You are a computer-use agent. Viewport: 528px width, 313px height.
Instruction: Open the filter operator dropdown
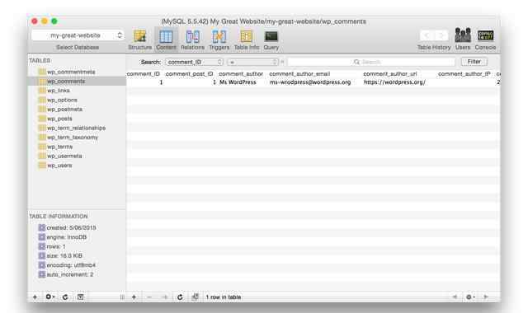pos(252,62)
